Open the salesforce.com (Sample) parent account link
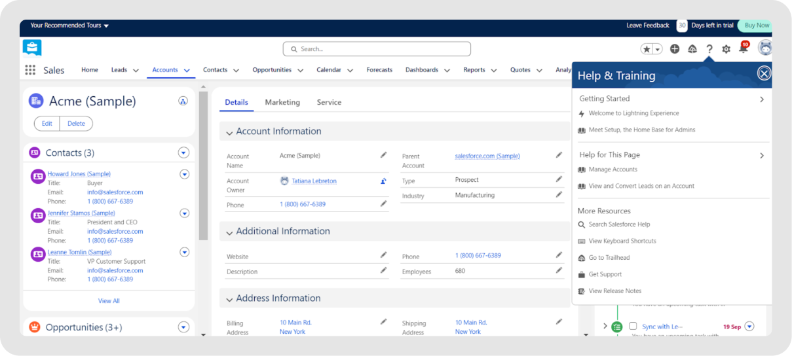This screenshot has width=792, height=356. (x=487, y=156)
